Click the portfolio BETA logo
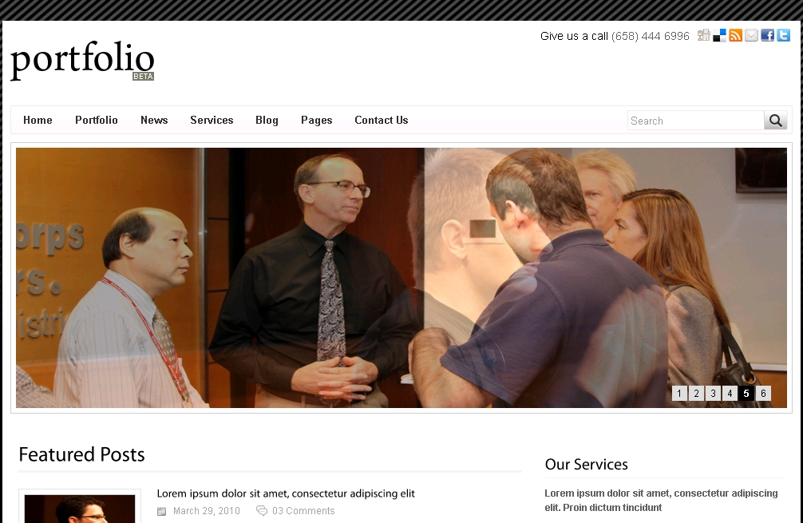The width and height of the screenshot is (803, 523). click(x=82, y=61)
